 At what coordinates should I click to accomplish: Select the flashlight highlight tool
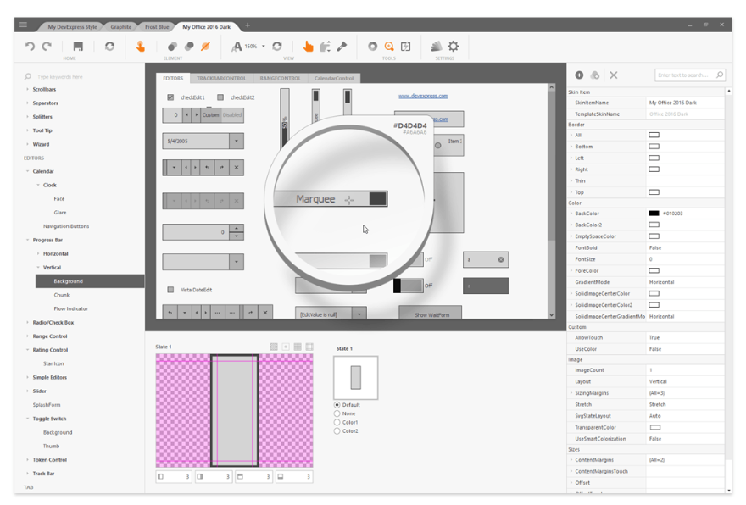tap(342, 46)
